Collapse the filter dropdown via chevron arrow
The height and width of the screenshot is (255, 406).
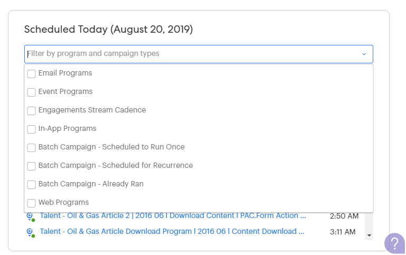(364, 54)
